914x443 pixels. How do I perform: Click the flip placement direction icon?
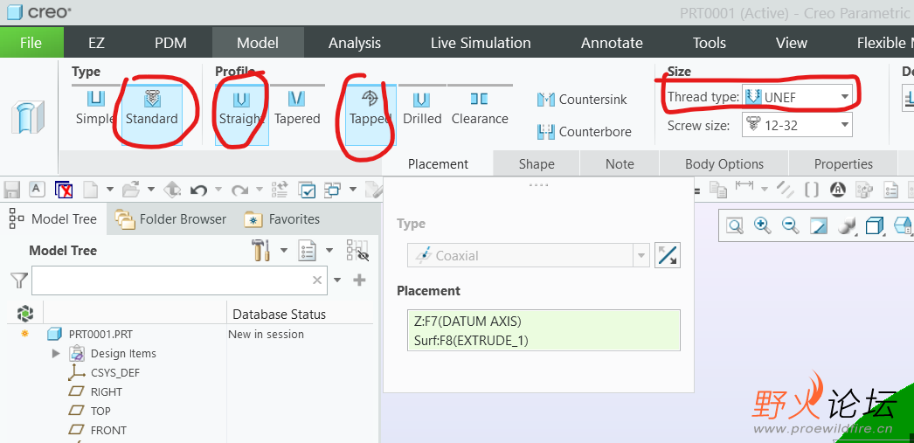(x=667, y=255)
